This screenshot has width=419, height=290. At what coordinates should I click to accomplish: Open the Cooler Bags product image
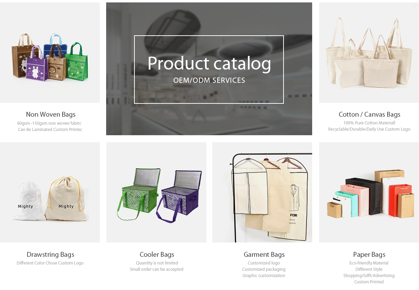pos(156,192)
